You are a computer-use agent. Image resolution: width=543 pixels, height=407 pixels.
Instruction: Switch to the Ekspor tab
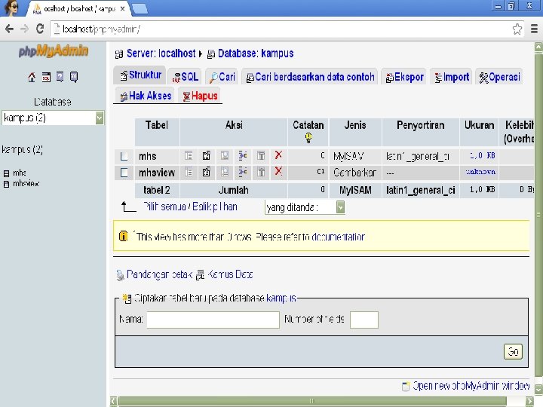[x=404, y=77]
